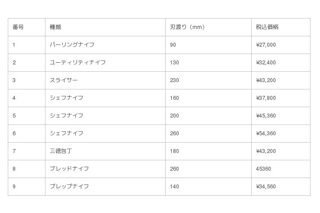Select the ¥34,560 price cell
This screenshot has height=213, width=320.
[x=266, y=187]
